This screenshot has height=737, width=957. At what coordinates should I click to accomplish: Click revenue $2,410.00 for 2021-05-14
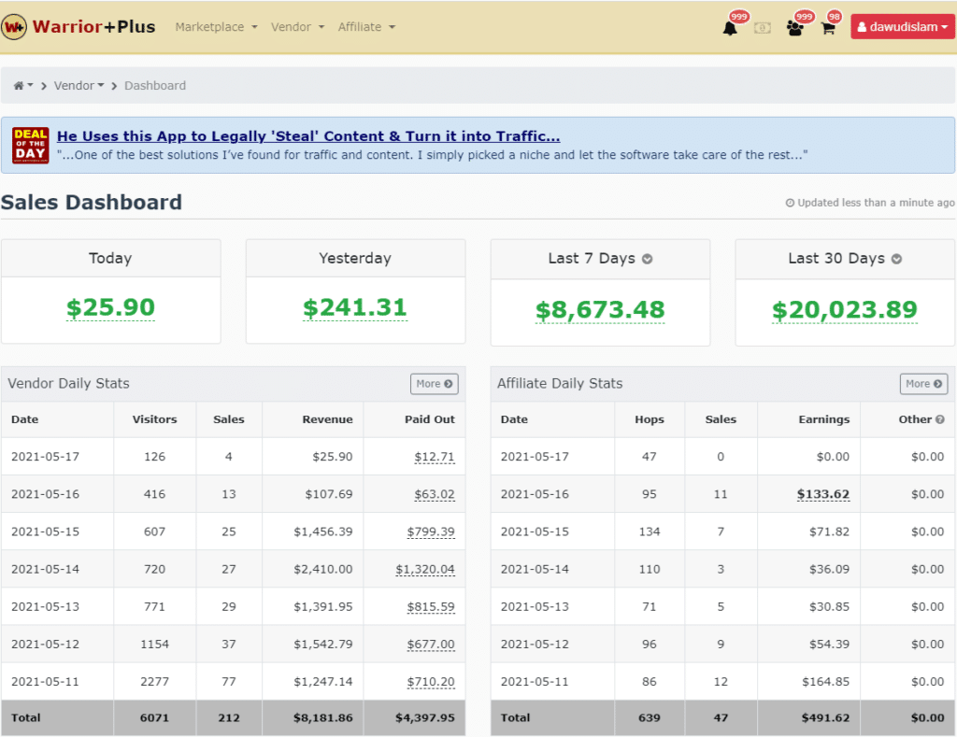[x=322, y=569]
